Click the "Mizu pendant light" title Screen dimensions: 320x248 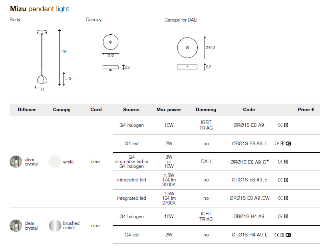[x=40, y=9]
